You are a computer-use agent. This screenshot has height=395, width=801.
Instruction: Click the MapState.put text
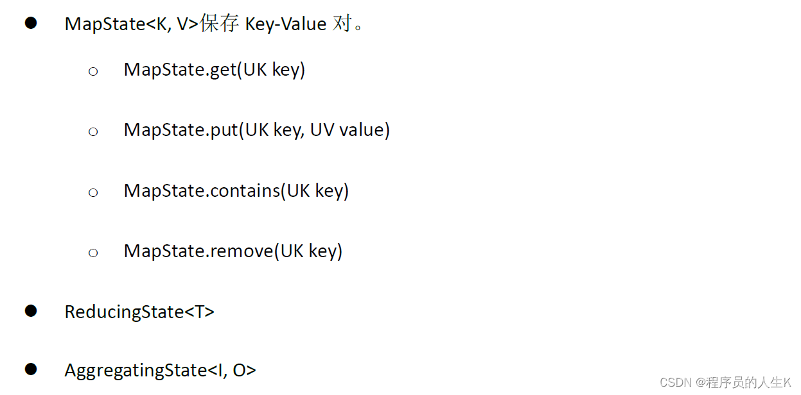(180, 130)
